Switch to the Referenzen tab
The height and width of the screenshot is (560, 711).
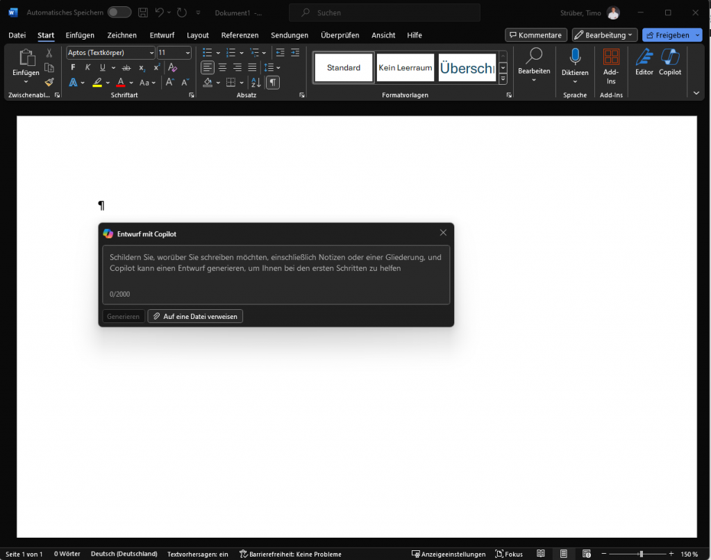pyautogui.click(x=240, y=35)
